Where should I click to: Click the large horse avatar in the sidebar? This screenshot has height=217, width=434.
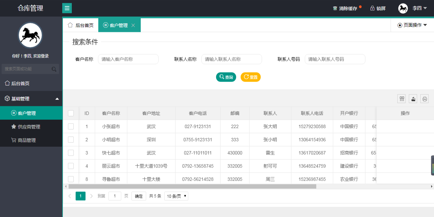30,35
